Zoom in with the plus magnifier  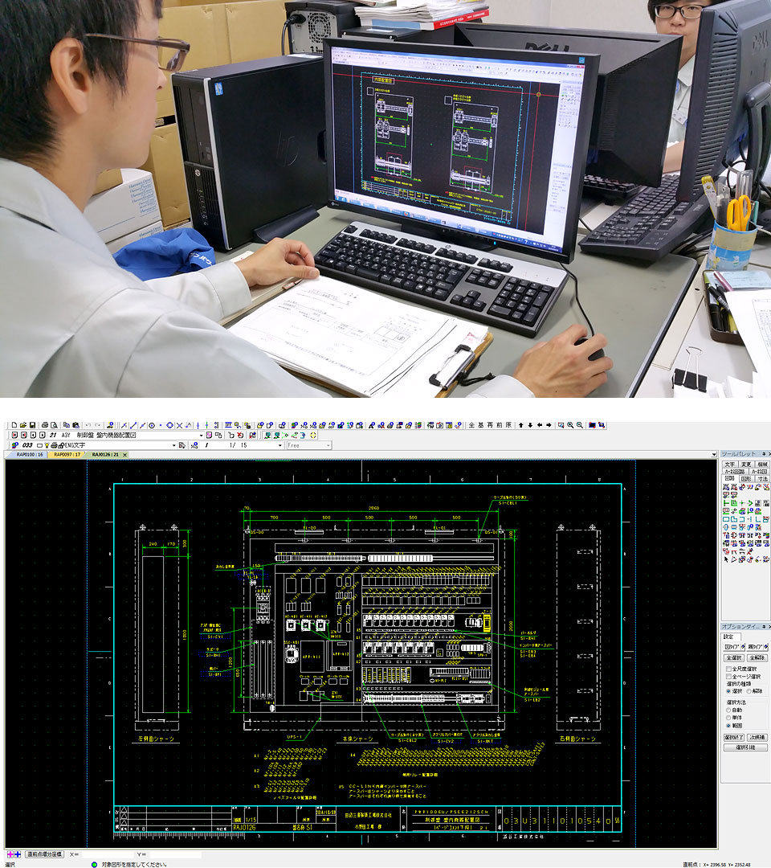pos(570,425)
